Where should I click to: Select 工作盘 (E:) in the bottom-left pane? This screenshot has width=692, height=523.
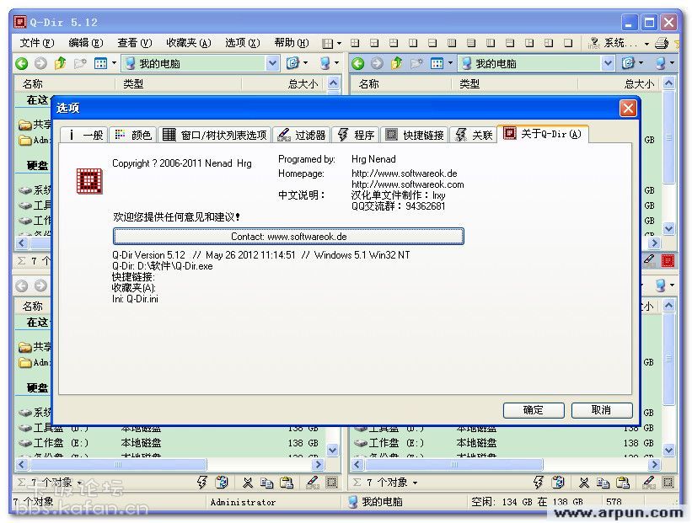coord(54,443)
